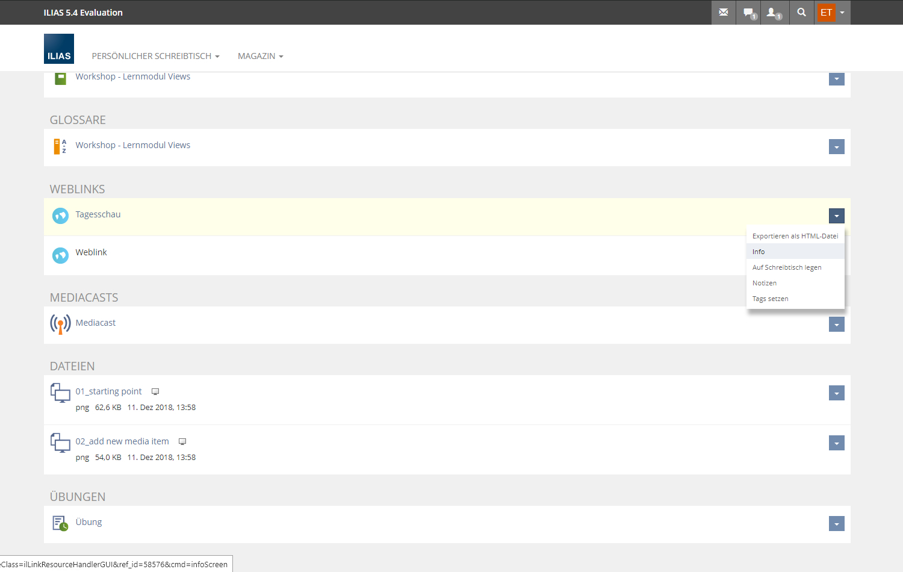Expand the Magazin menu
The height and width of the screenshot is (572, 903).
click(260, 56)
